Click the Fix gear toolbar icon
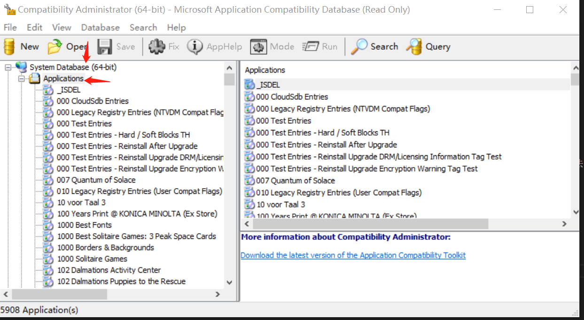 (x=157, y=46)
